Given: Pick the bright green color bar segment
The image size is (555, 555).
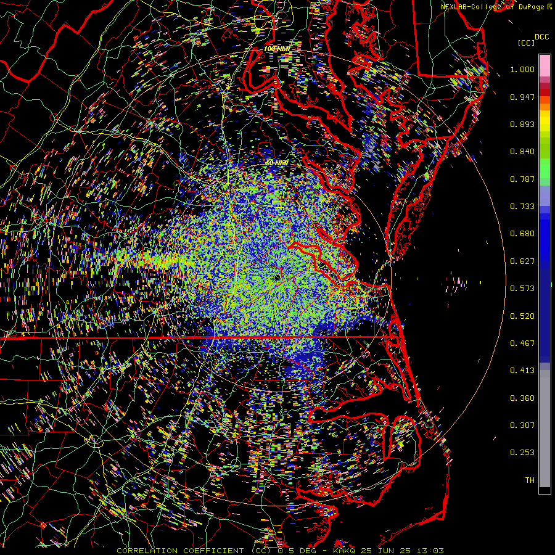Looking at the screenshot, I should pos(545,168).
